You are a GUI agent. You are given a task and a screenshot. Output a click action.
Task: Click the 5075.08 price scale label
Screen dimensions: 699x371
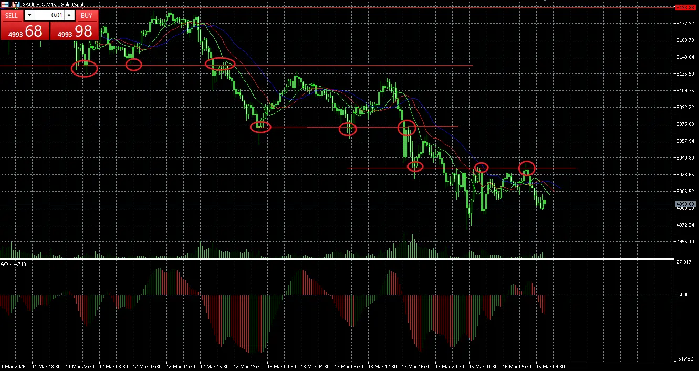coord(685,124)
